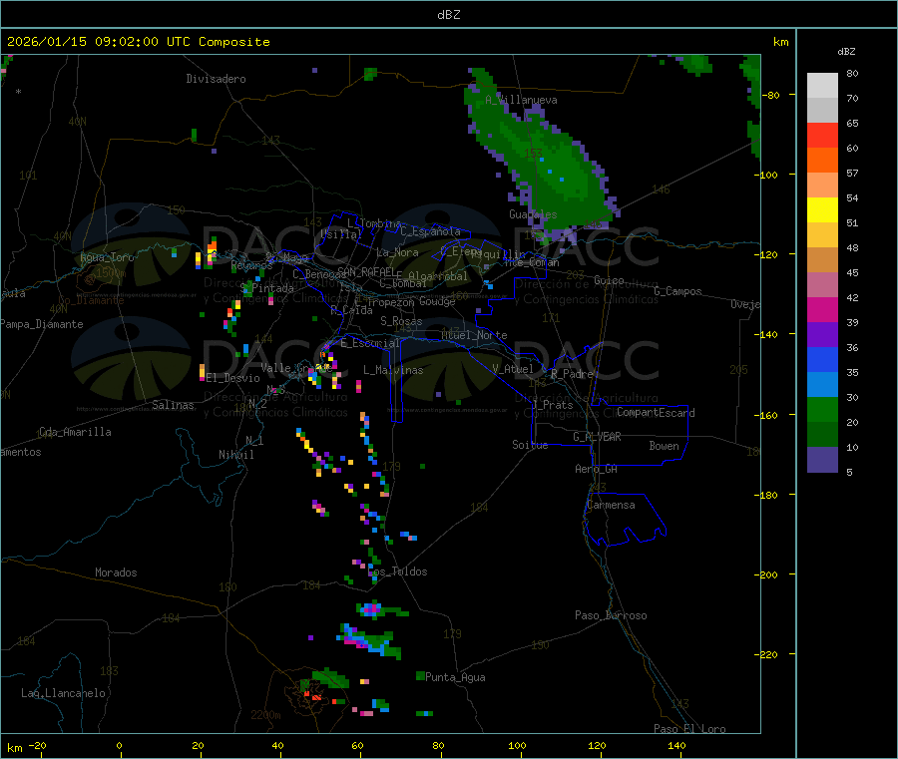898x759 pixels.
Task: Select the Goudge label
Action: point(437,301)
